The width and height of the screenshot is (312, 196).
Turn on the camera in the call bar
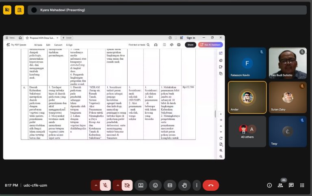[x=127, y=185]
